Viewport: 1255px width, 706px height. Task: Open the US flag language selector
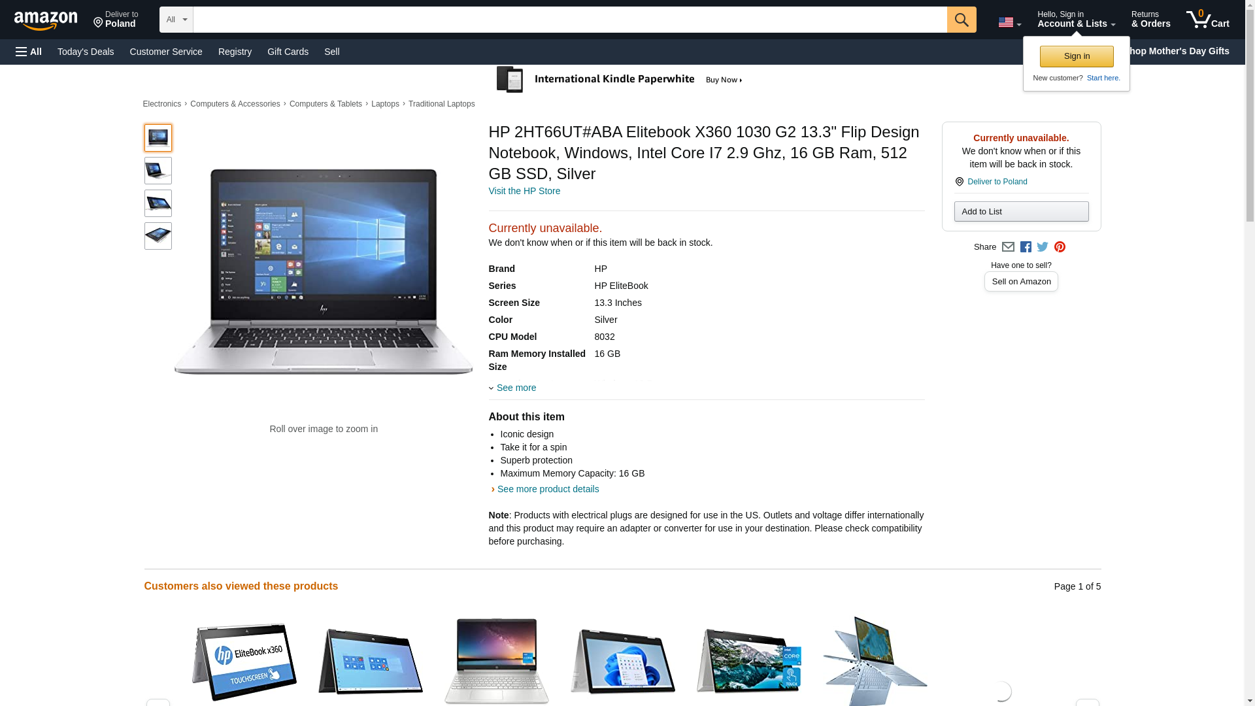1009,22
